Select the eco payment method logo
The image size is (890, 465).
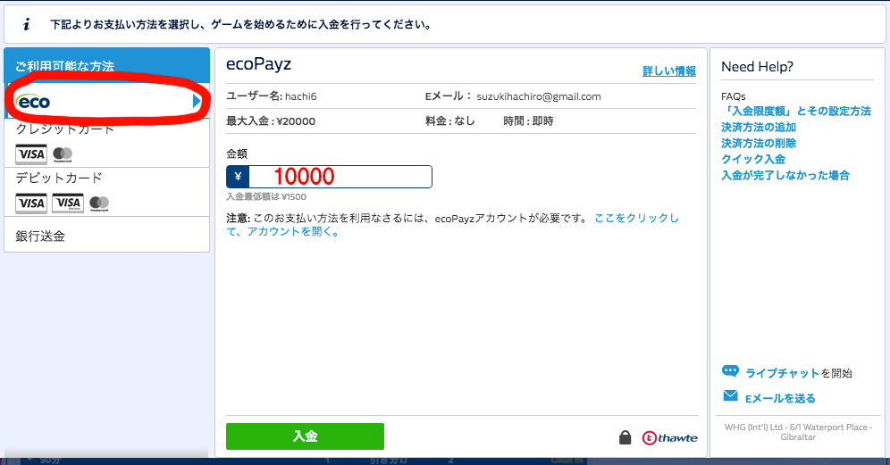click(33, 103)
